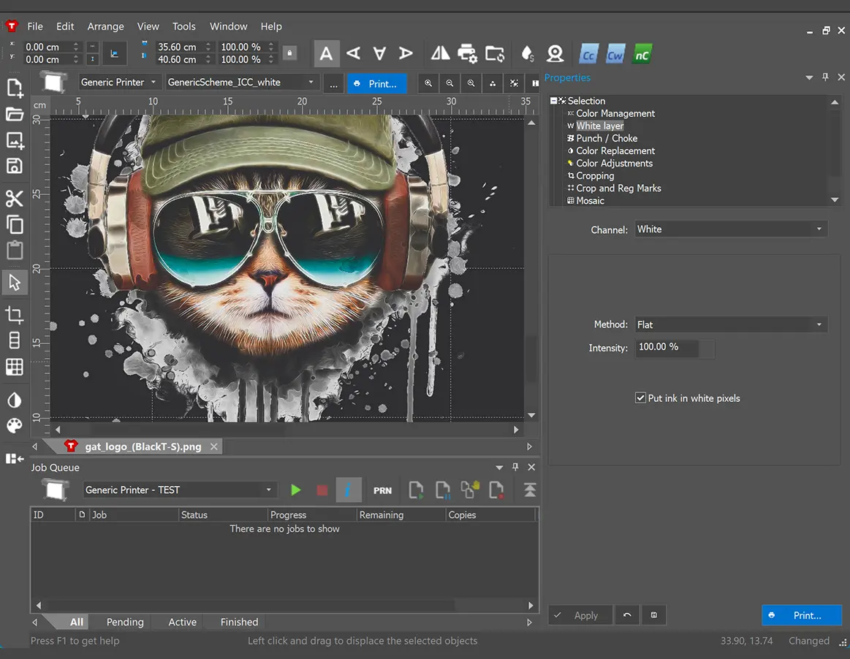The image size is (850, 659).
Task: Click the Mirror/flip horizontally icon
Action: pyautogui.click(x=440, y=53)
